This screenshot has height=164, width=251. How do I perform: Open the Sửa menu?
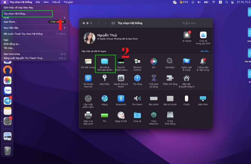38,2
